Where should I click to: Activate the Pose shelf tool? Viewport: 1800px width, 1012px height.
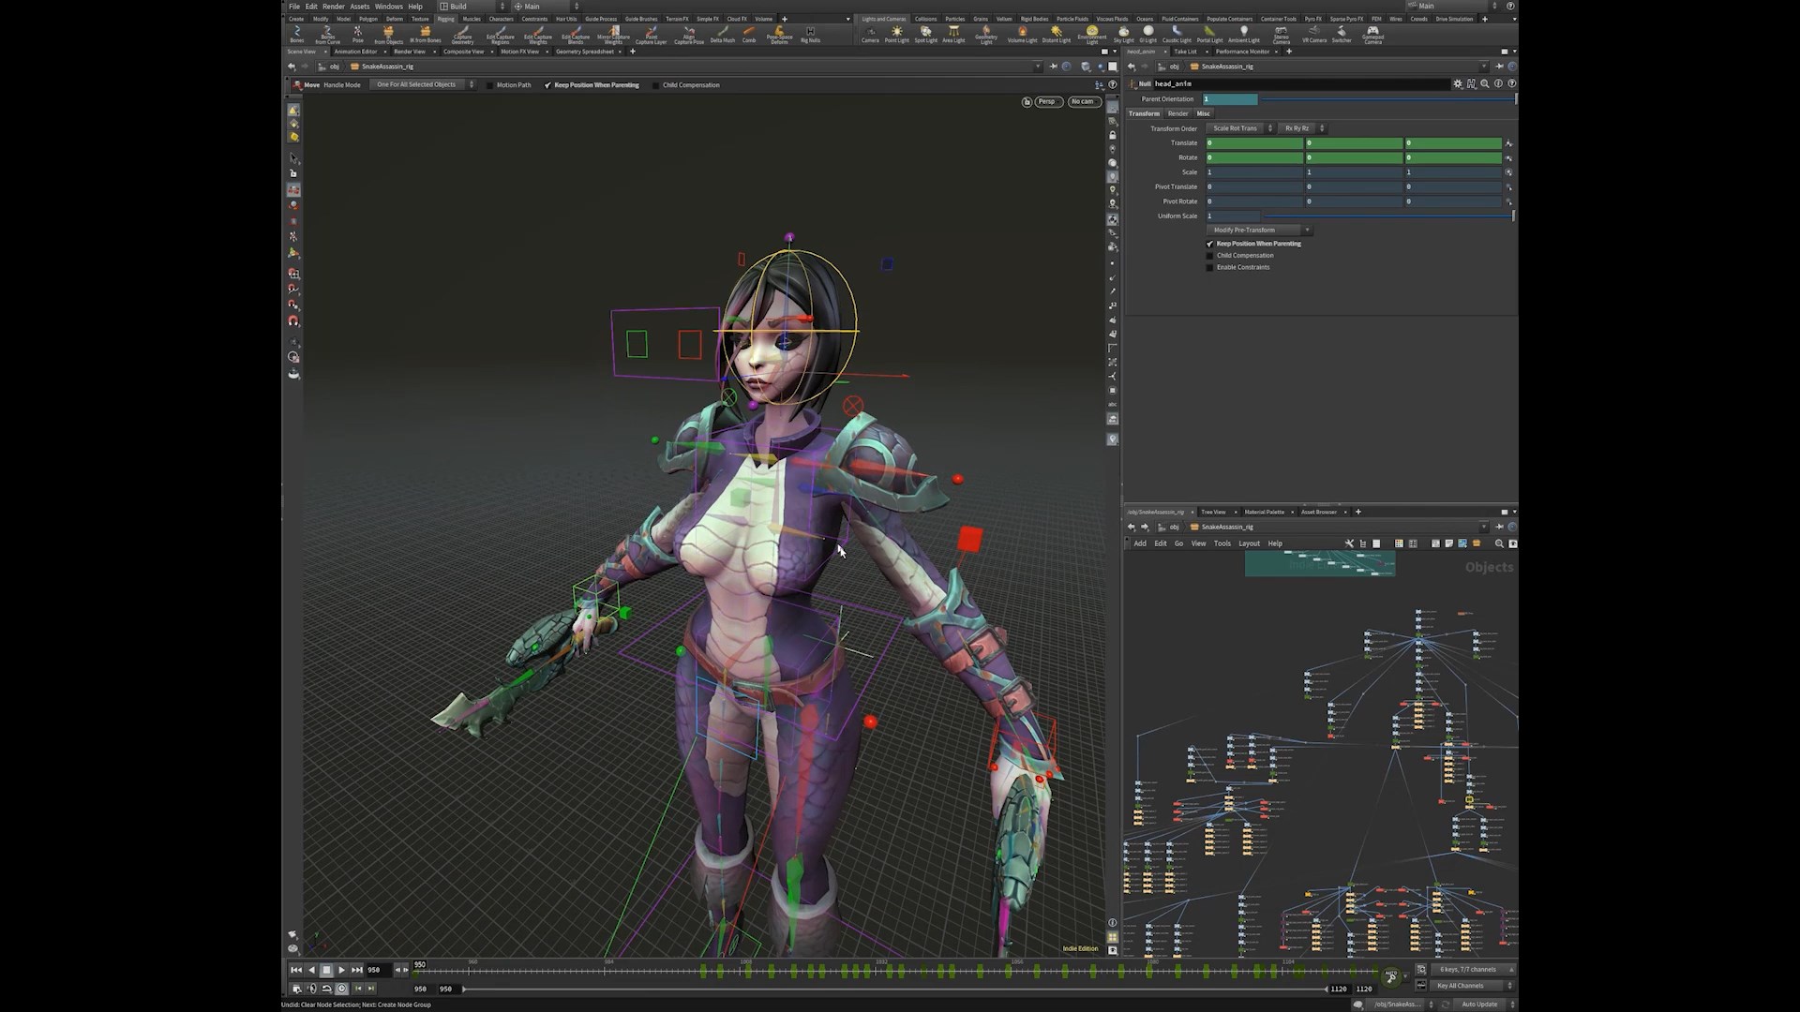coord(357,35)
